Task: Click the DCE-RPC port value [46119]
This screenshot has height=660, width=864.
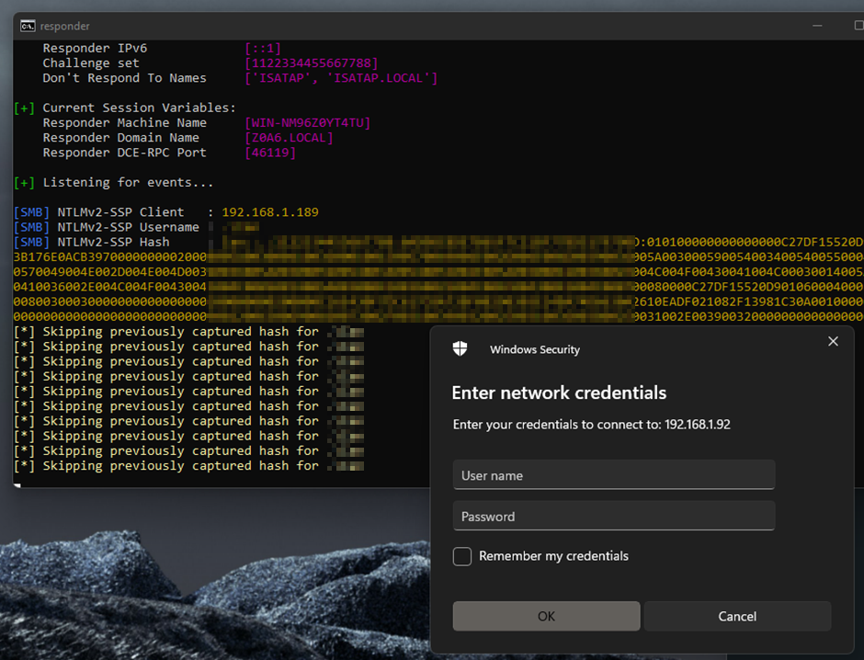Action: tap(270, 153)
